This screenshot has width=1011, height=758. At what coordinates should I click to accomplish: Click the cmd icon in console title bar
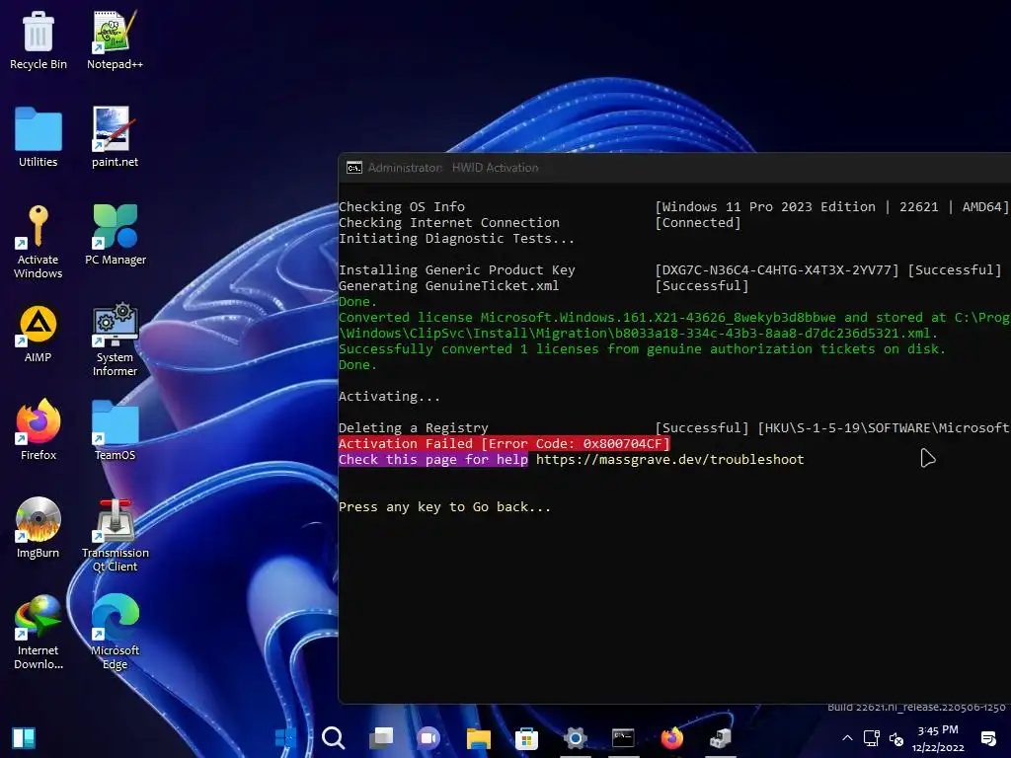(354, 168)
